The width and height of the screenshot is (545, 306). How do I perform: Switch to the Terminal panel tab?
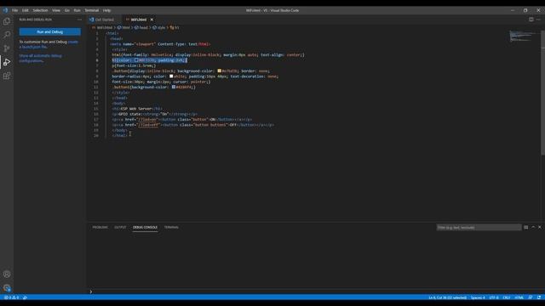tap(171, 227)
